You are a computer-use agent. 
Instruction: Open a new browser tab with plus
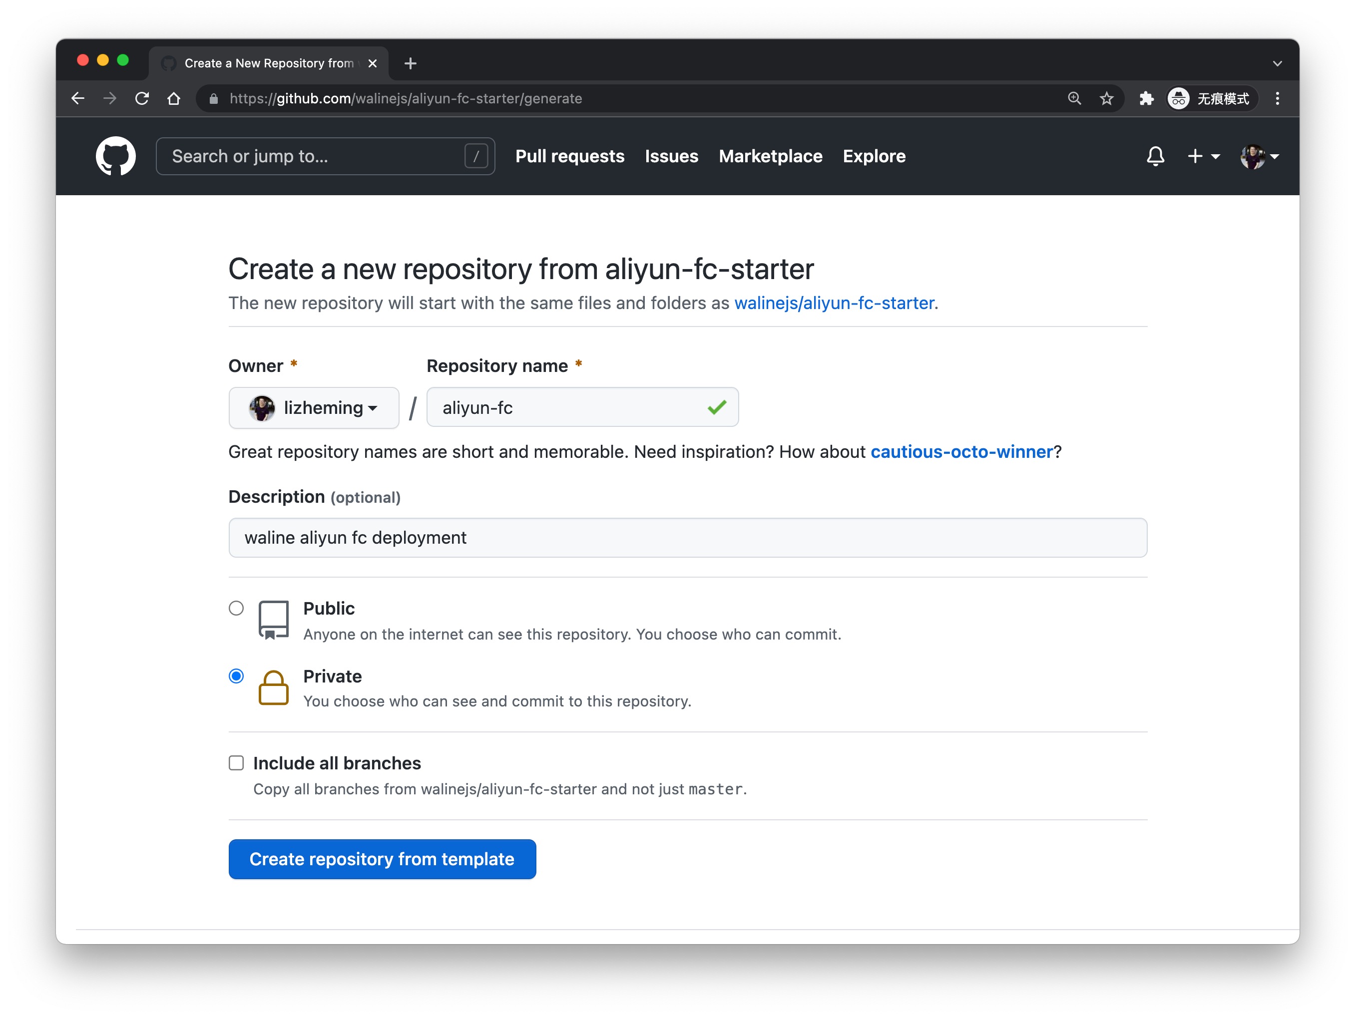click(x=411, y=63)
